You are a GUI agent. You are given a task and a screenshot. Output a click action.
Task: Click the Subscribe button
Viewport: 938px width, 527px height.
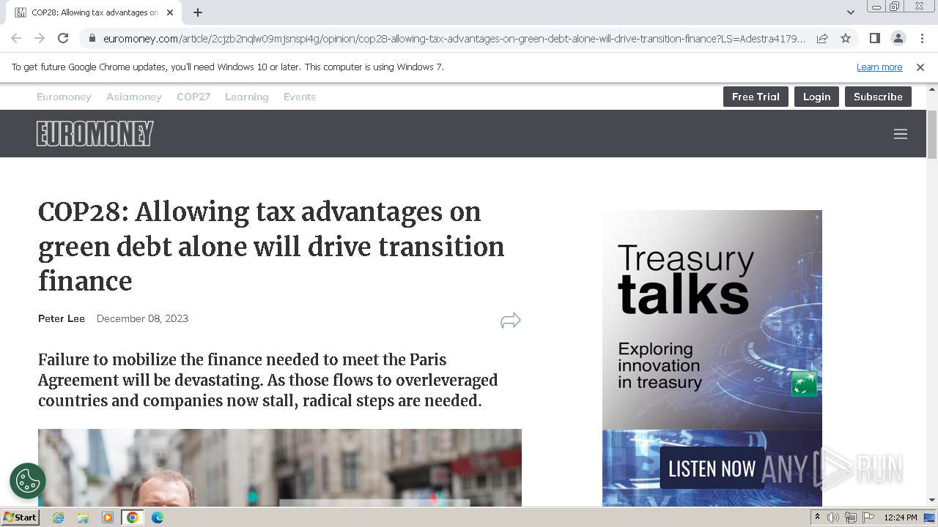(x=878, y=97)
